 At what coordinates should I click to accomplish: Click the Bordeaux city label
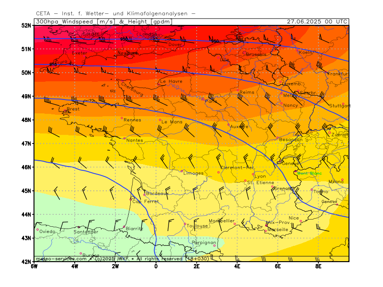[x=158, y=193]
